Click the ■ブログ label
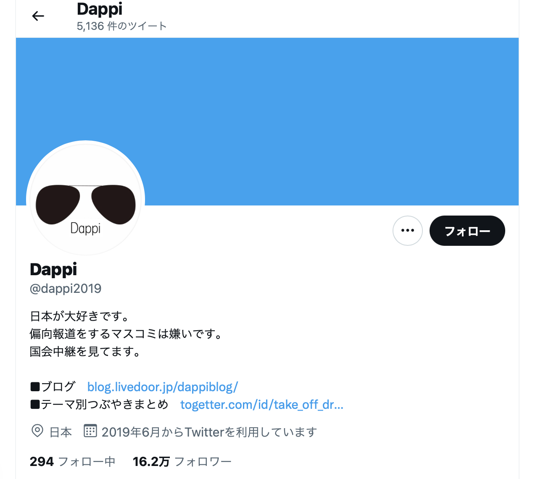Viewport: 538px width, 479px height. [53, 387]
